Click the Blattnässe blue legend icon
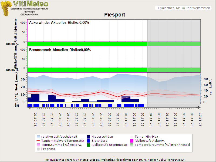This screenshot has height=162, width=216. pos(89,141)
